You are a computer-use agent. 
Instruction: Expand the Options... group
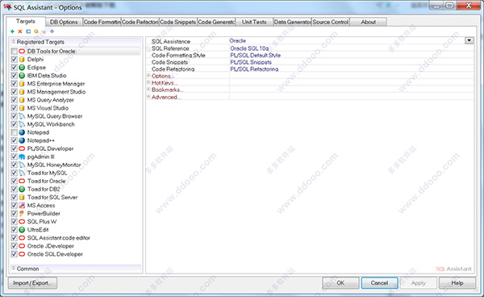pyautogui.click(x=148, y=76)
